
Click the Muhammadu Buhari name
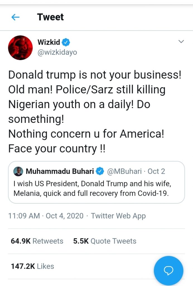coord(60,171)
